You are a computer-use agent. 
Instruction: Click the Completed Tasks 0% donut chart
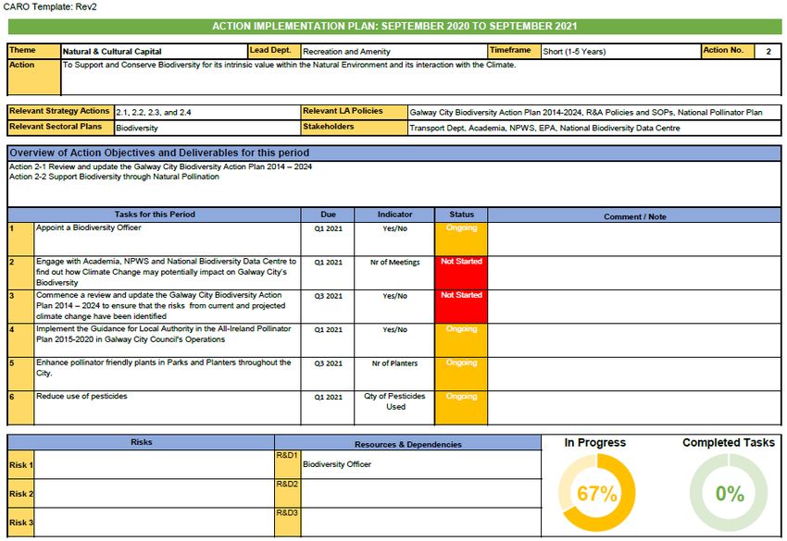(x=729, y=493)
